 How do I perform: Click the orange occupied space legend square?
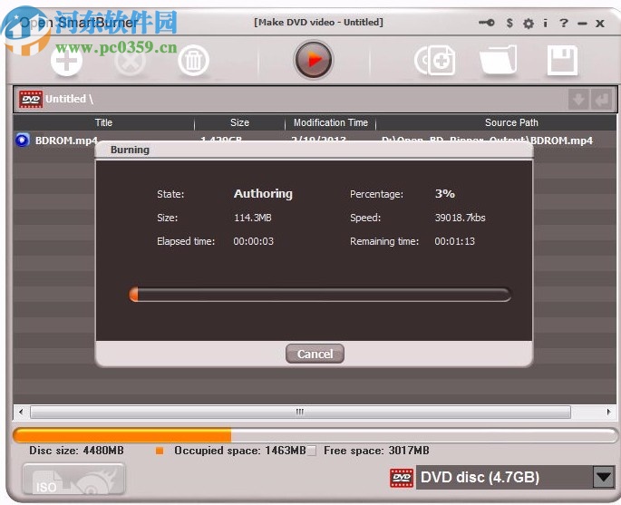click(160, 451)
